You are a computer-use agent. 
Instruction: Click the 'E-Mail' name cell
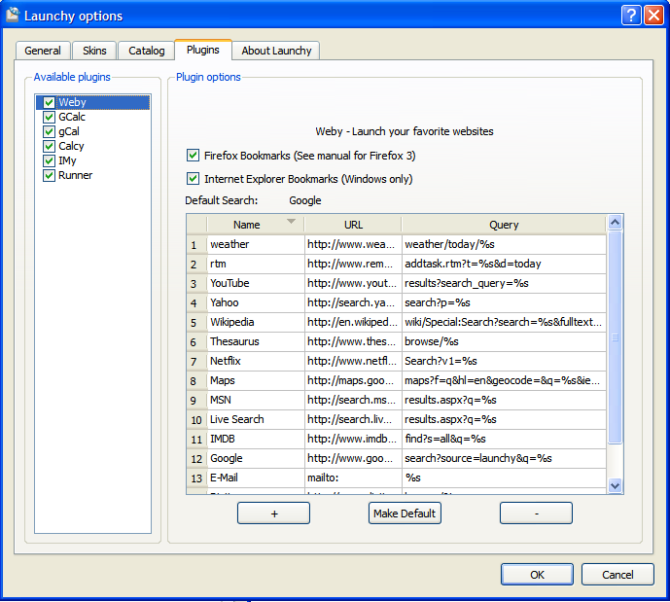coord(256,478)
